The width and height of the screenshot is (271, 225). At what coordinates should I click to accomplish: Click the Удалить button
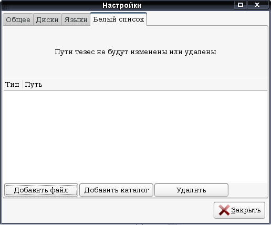click(191, 190)
